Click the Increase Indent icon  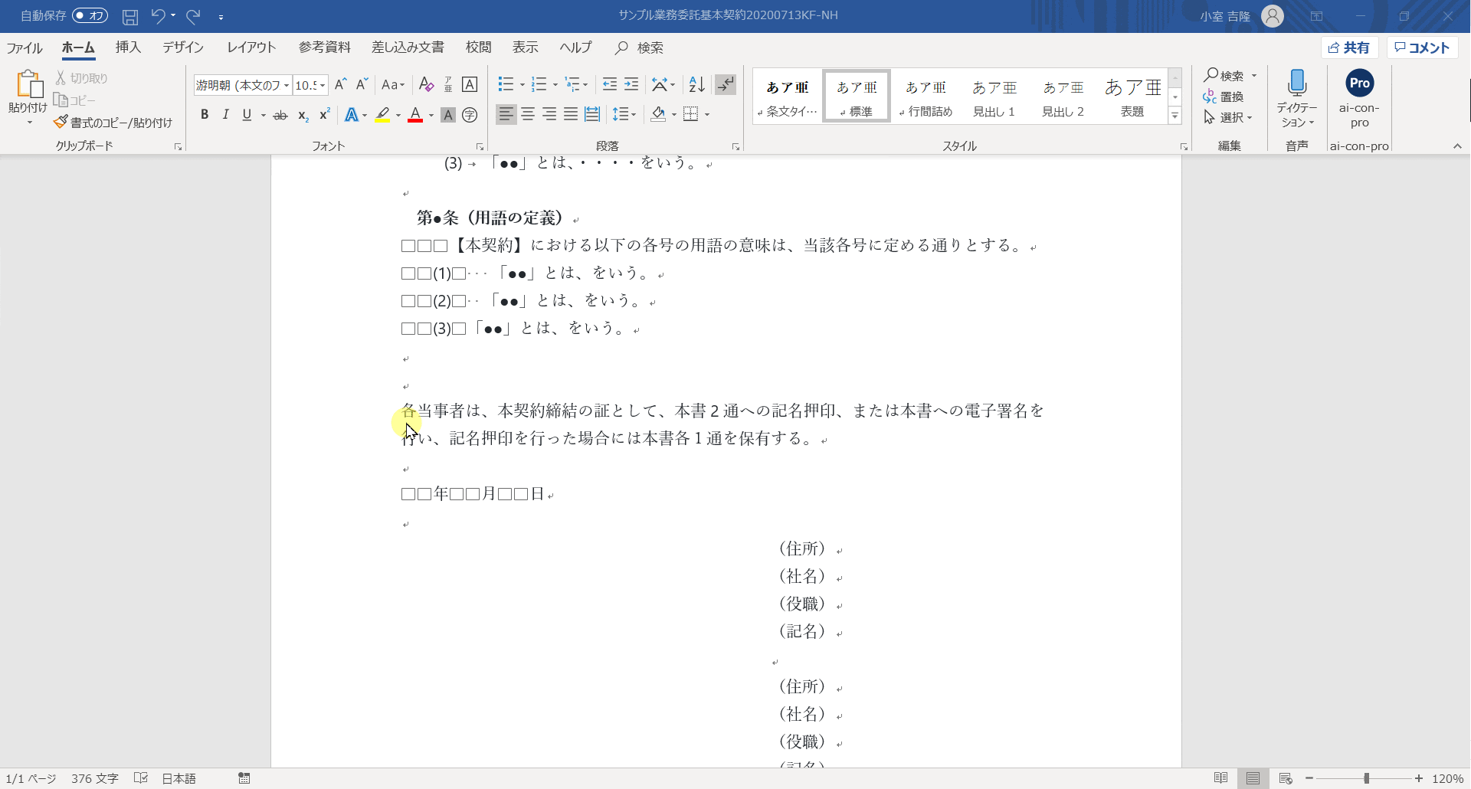pyautogui.click(x=631, y=84)
